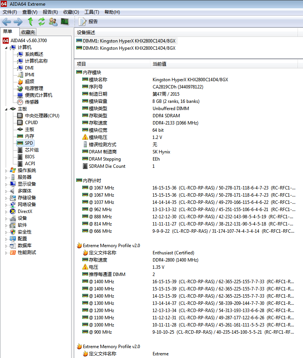Expand the 网络设备 tree node

click(x=6, y=205)
